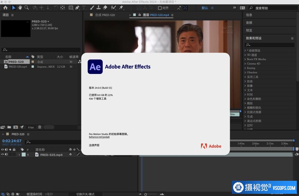Image resolution: width=299 pixels, height=196 pixels.
Task: Open the PRED-520 dropdown arrow in project preview
Action: click(48, 22)
